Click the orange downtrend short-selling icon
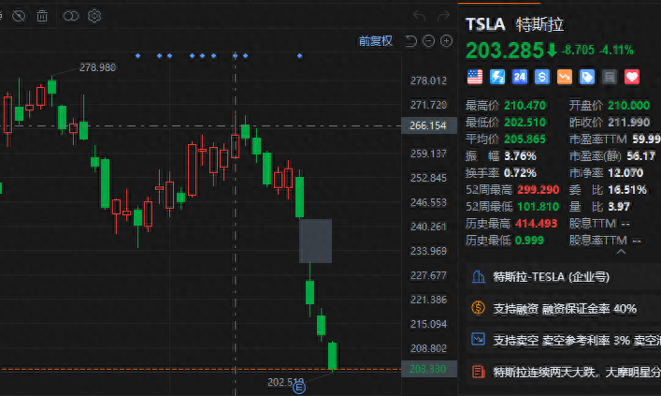661x396 pixels. click(565, 76)
